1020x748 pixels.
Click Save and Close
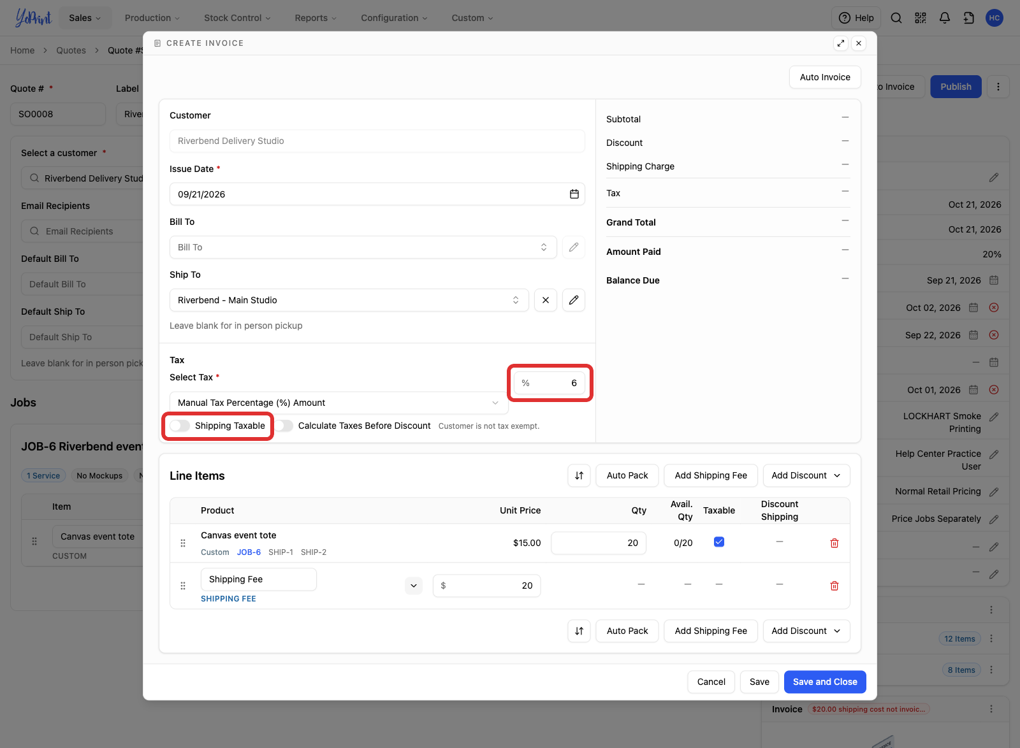[x=825, y=682]
